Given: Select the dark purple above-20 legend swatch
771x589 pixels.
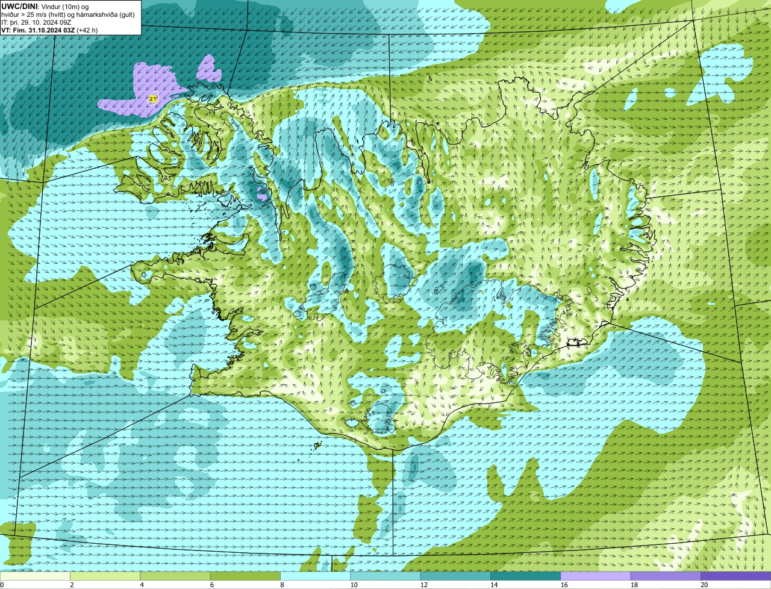Looking at the screenshot, I should click(736, 576).
